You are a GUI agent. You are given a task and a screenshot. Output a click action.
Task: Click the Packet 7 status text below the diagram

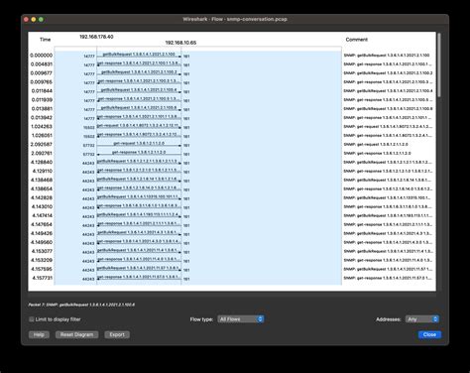[81, 305]
